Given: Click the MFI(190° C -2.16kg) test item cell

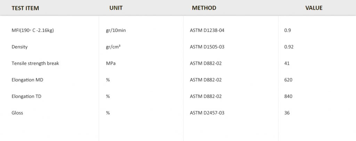Looking at the screenshot, I should click(x=33, y=30).
